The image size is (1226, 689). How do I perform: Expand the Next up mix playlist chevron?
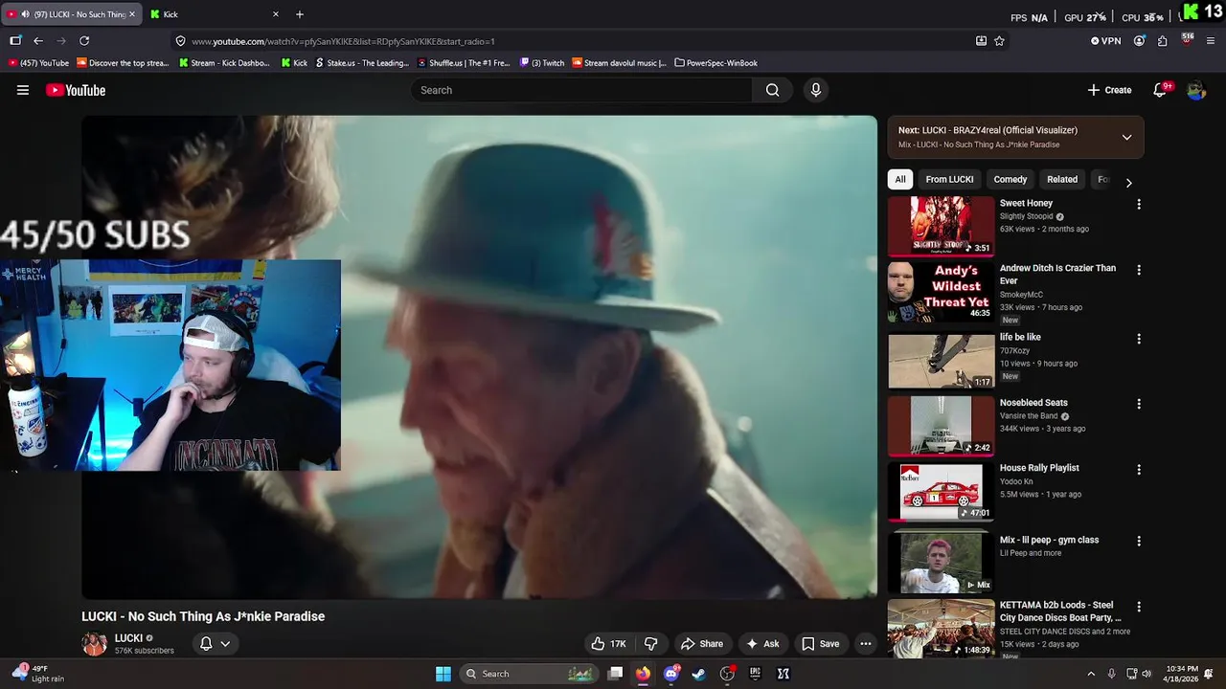pyautogui.click(x=1126, y=137)
